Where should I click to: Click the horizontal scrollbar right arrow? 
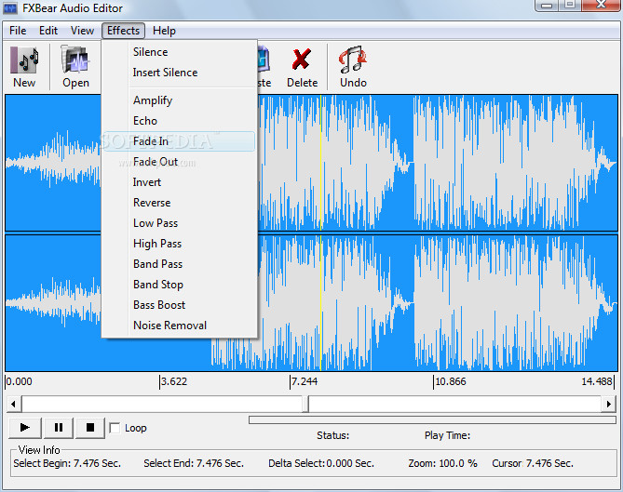click(609, 405)
